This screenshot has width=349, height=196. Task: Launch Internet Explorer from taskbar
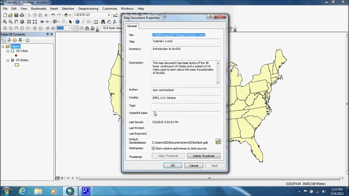(22, 191)
